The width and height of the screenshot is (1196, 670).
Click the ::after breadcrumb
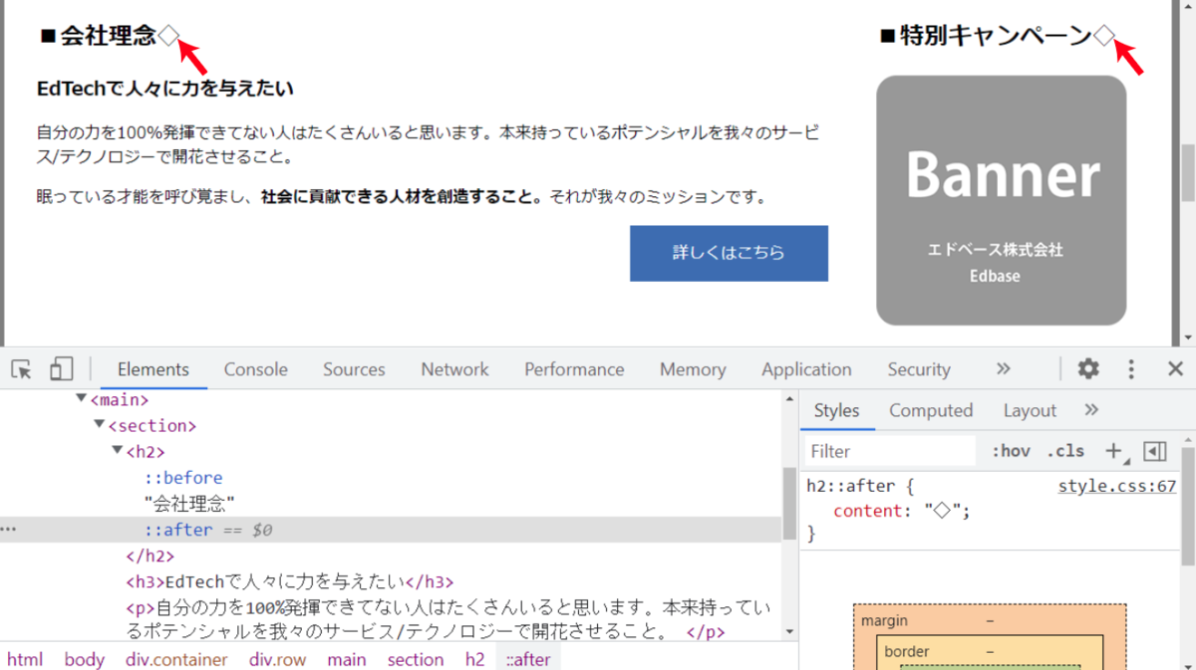(527, 659)
